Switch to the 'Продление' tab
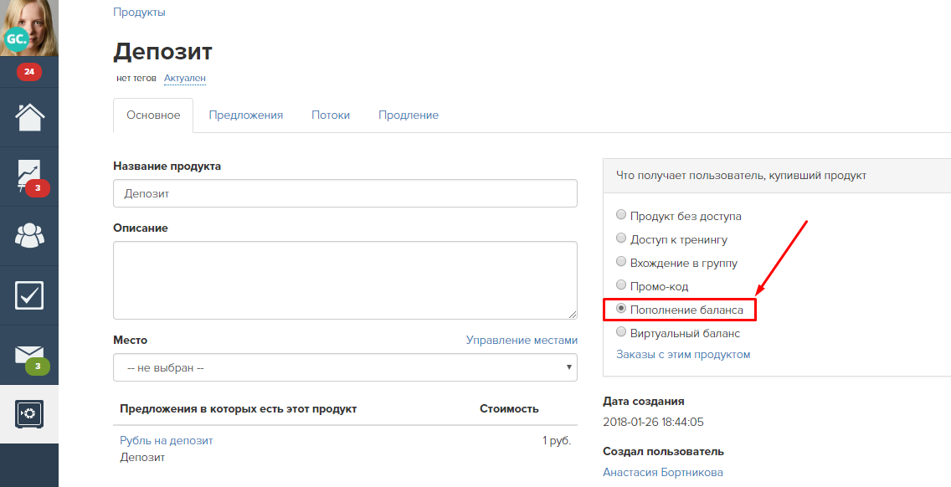 point(409,115)
